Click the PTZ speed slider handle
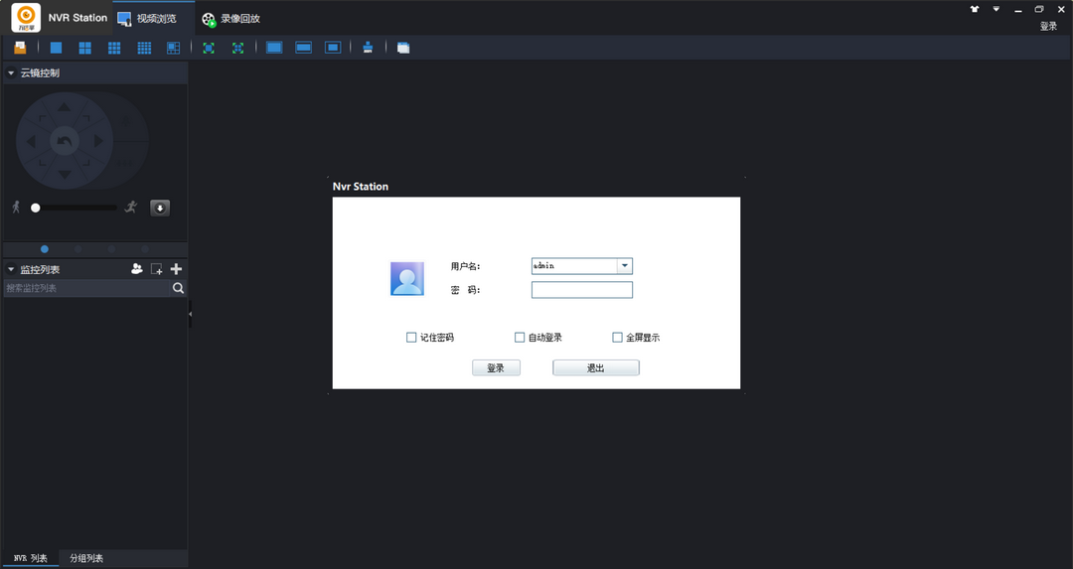The image size is (1073, 569). tap(36, 208)
